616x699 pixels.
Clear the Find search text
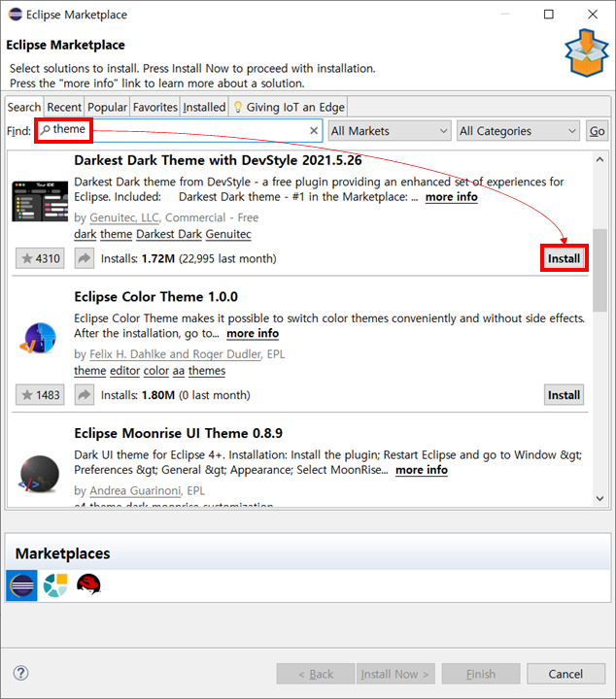[x=314, y=131]
